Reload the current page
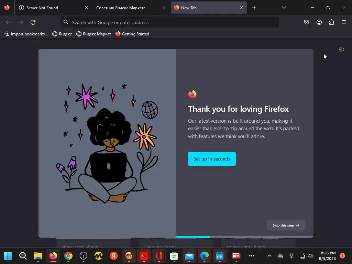The image size is (352, 264). tap(33, 22)
